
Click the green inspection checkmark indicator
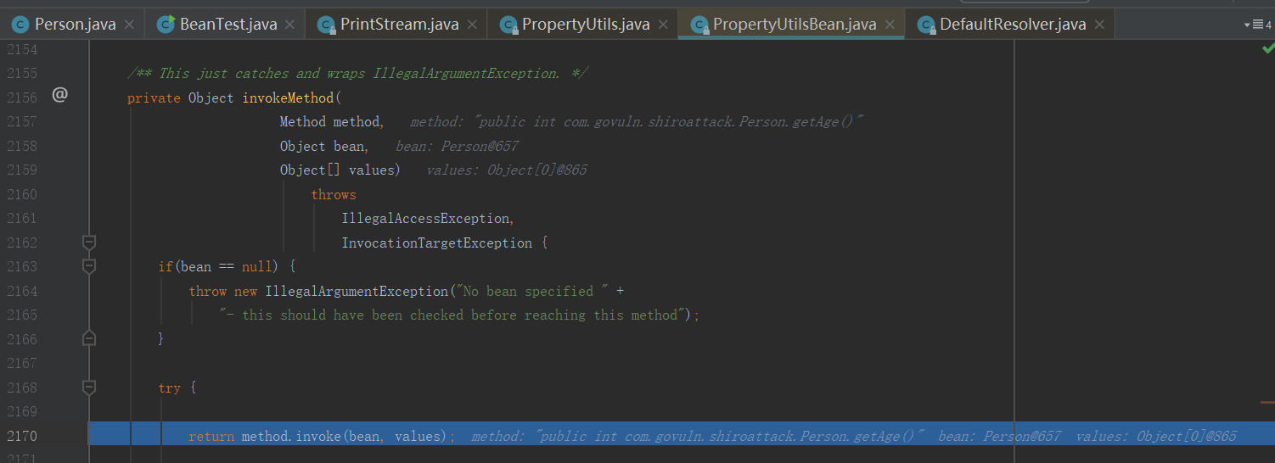coord(1267,49)
